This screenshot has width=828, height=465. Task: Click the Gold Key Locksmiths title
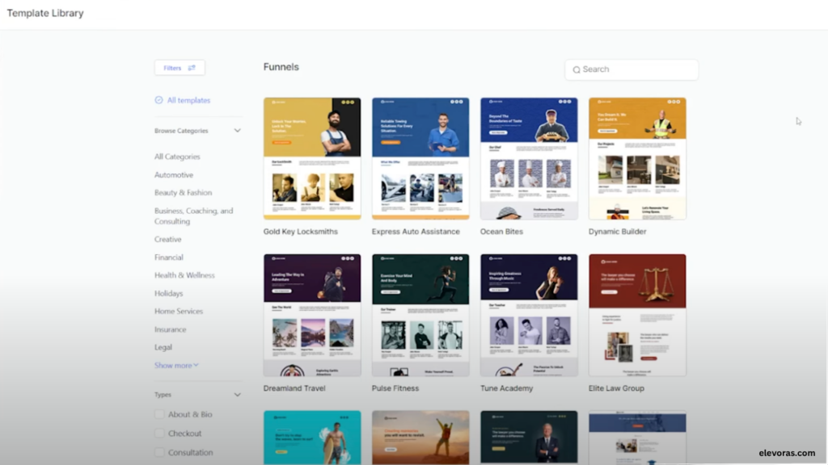point(301,232)
